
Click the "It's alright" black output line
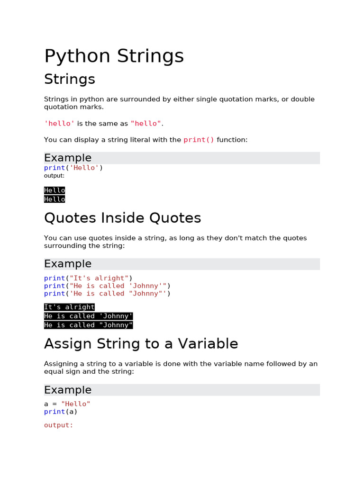coord(69,307)
